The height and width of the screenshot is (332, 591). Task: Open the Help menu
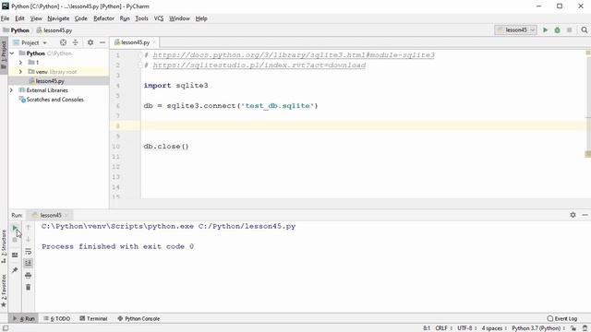click(201, 18)
